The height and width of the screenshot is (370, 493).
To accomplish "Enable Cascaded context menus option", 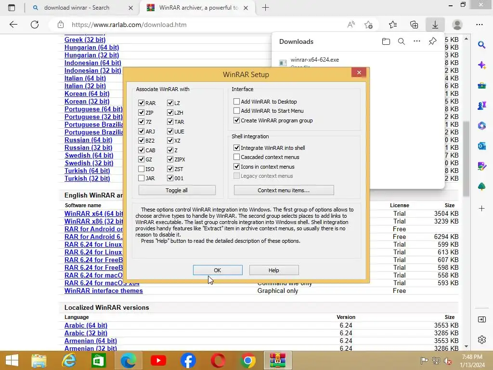I will point(236,157).
